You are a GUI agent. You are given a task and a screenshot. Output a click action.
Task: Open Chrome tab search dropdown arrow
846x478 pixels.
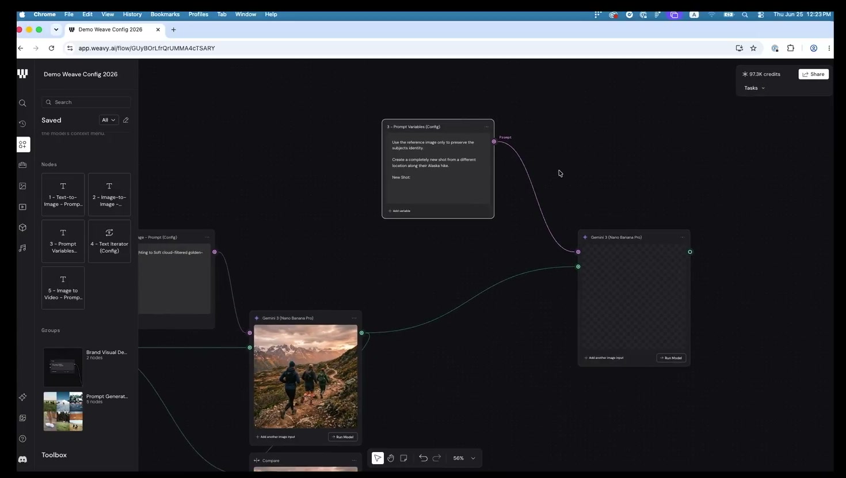point(56,29)
